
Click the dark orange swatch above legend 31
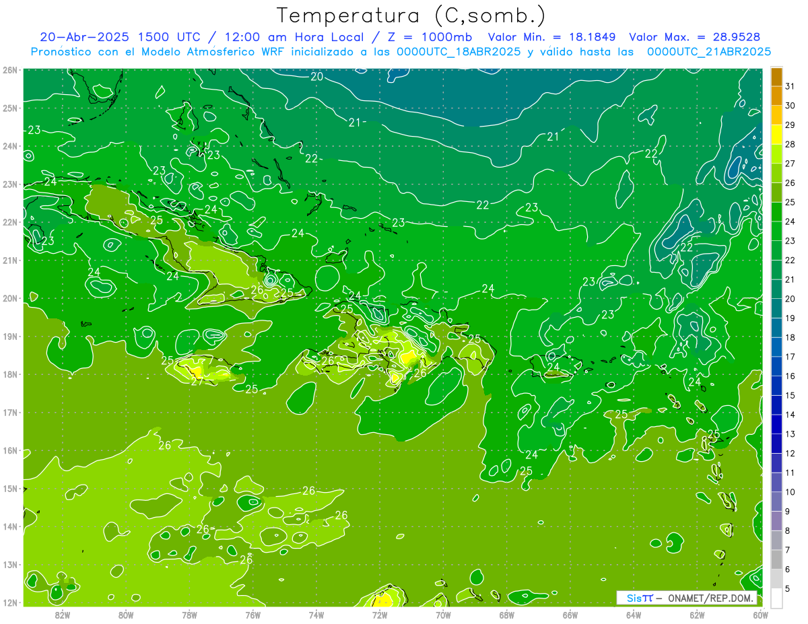[776, 77]
